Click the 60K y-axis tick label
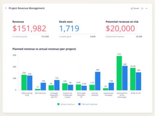 (x=14, y=55)
